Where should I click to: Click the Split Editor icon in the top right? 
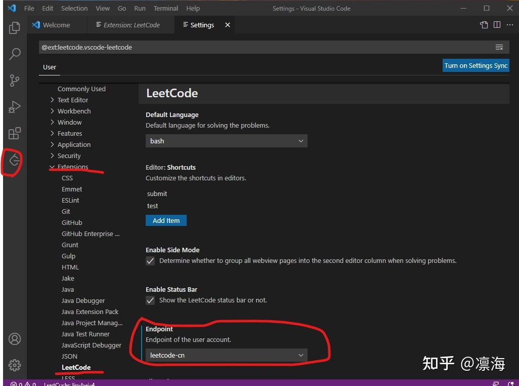tap(498, 24)
